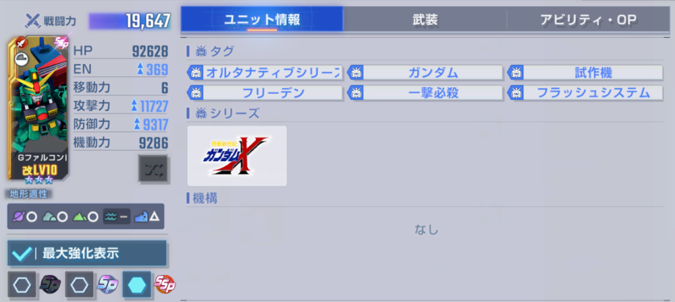Image resolution: width=675 pixels, height=302 pixels.
Task: Click the purple SP rarity badge
Action: click(x=107, y=285)
